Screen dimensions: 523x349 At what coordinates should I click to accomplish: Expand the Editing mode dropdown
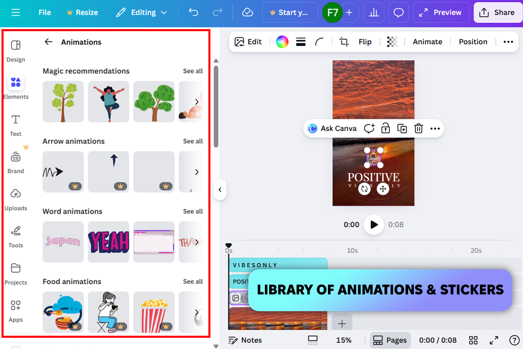(141, 13)
